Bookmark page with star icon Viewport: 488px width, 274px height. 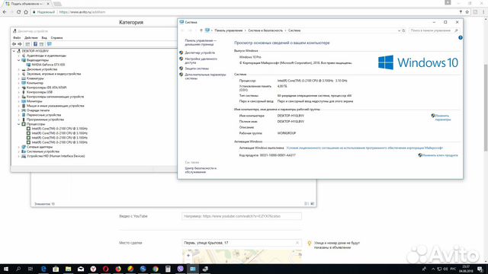(x=467, y=12)
